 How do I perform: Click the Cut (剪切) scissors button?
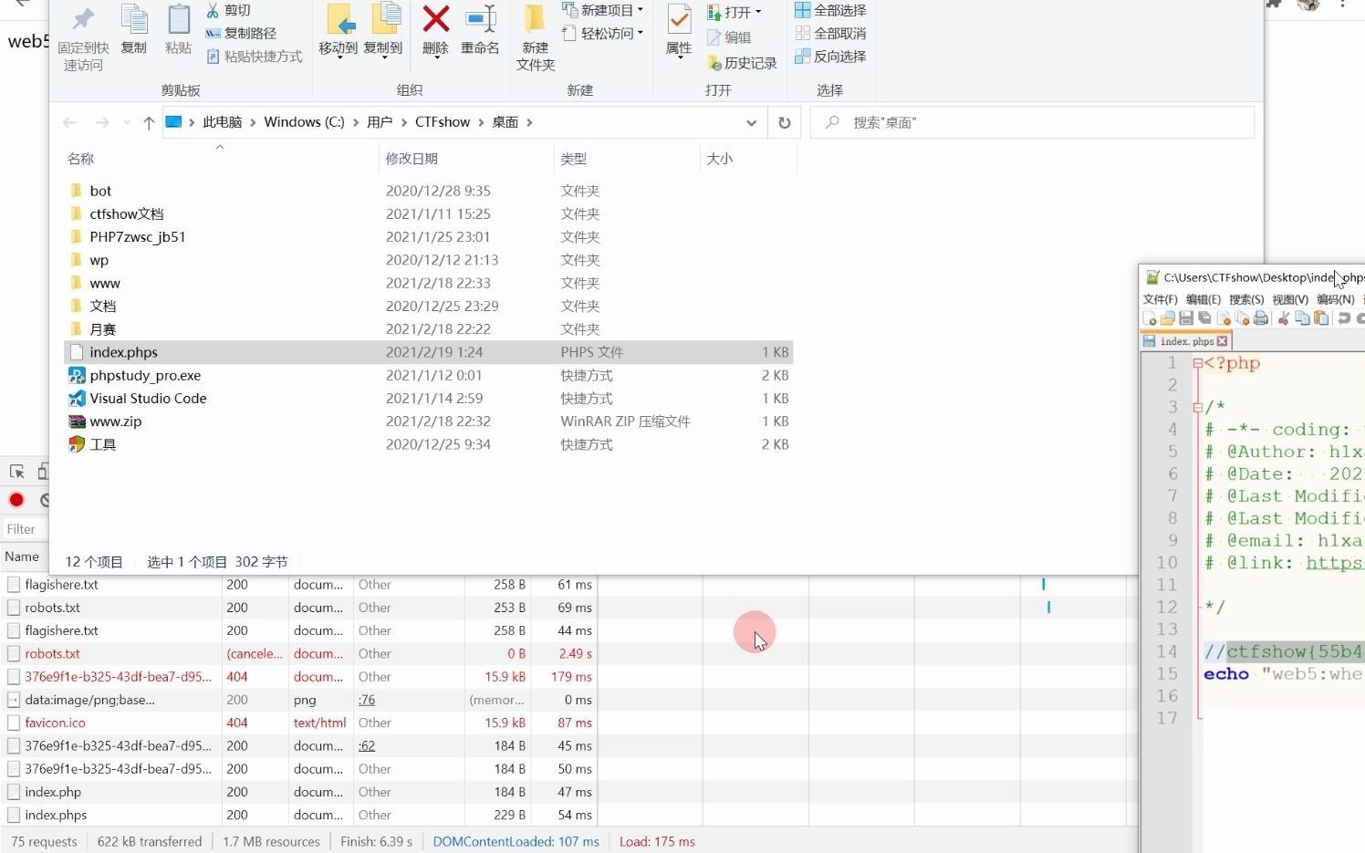(228, 10)
